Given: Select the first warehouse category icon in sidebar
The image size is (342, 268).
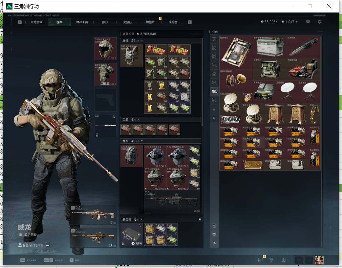Looking at the screenshot, I should pyautogui.click(x=214, y=39).
